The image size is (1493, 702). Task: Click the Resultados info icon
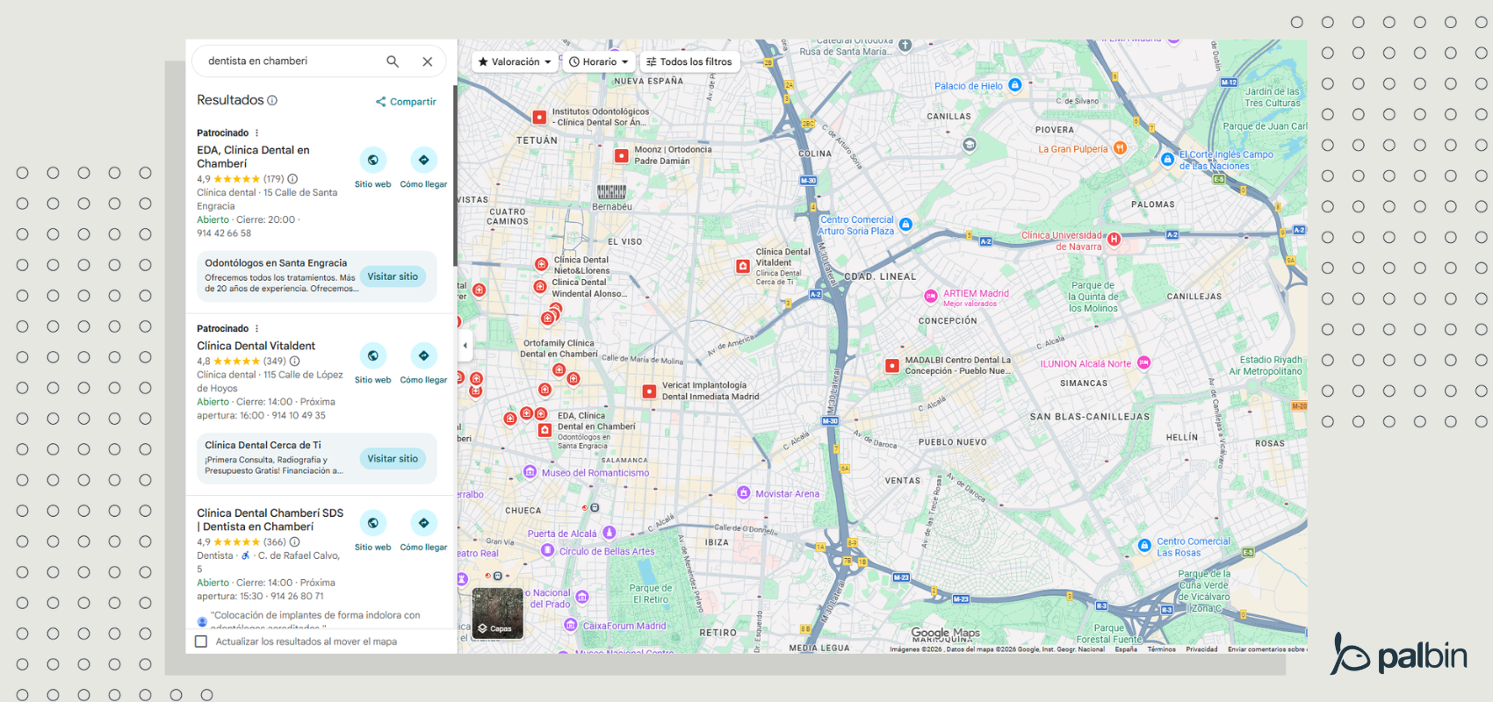click(272, 101)
